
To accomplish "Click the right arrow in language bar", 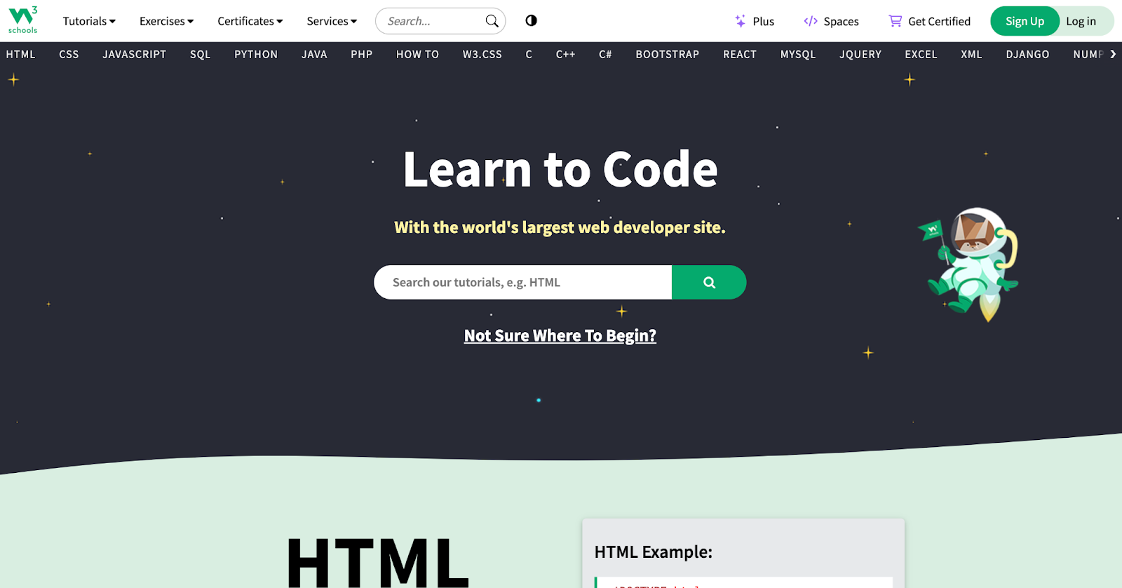I will (x=1113, y=54).
